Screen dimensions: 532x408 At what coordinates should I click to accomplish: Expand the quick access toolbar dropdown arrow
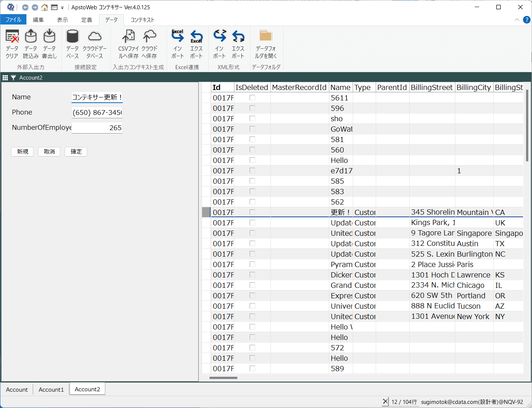coord(62,7)
